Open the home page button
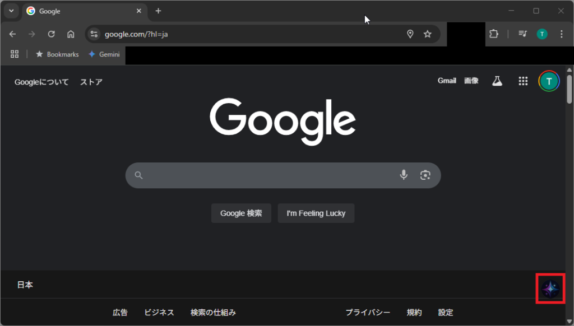 pyautogui.click(x=71, y=34)
